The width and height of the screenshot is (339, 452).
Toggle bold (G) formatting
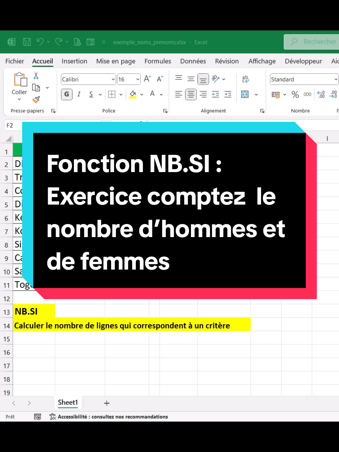pyautogui.click(x=66, y=94)
